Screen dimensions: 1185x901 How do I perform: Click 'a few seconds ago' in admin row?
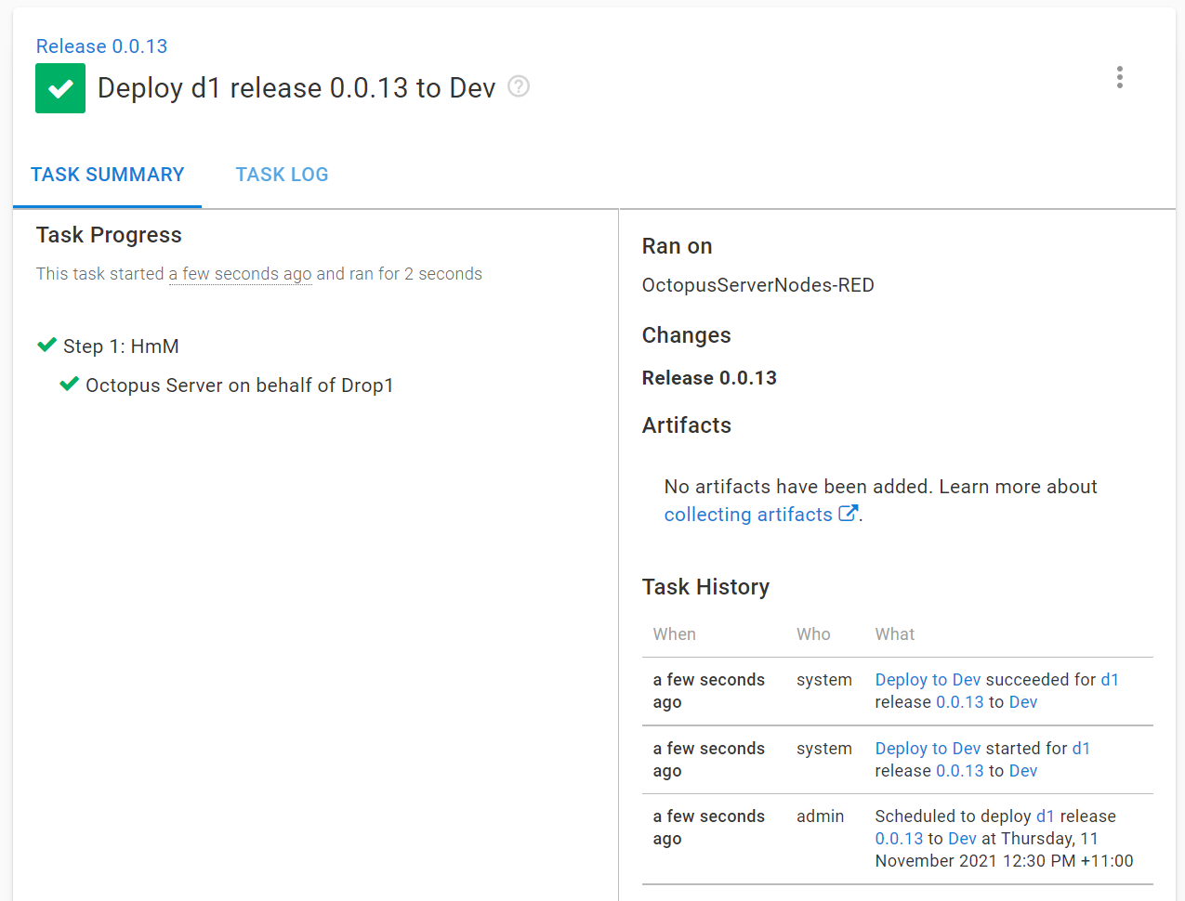(x=709, y=828)
